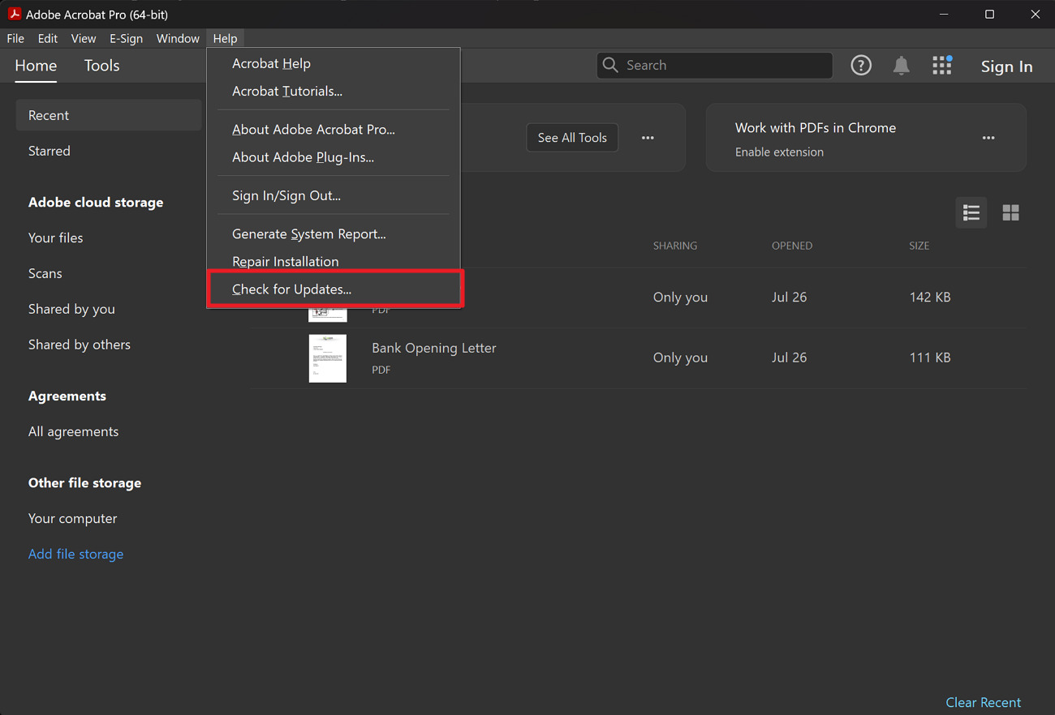Open the Window menu
This screenshot has height=715, width=1055.
[x=178, y=38]
